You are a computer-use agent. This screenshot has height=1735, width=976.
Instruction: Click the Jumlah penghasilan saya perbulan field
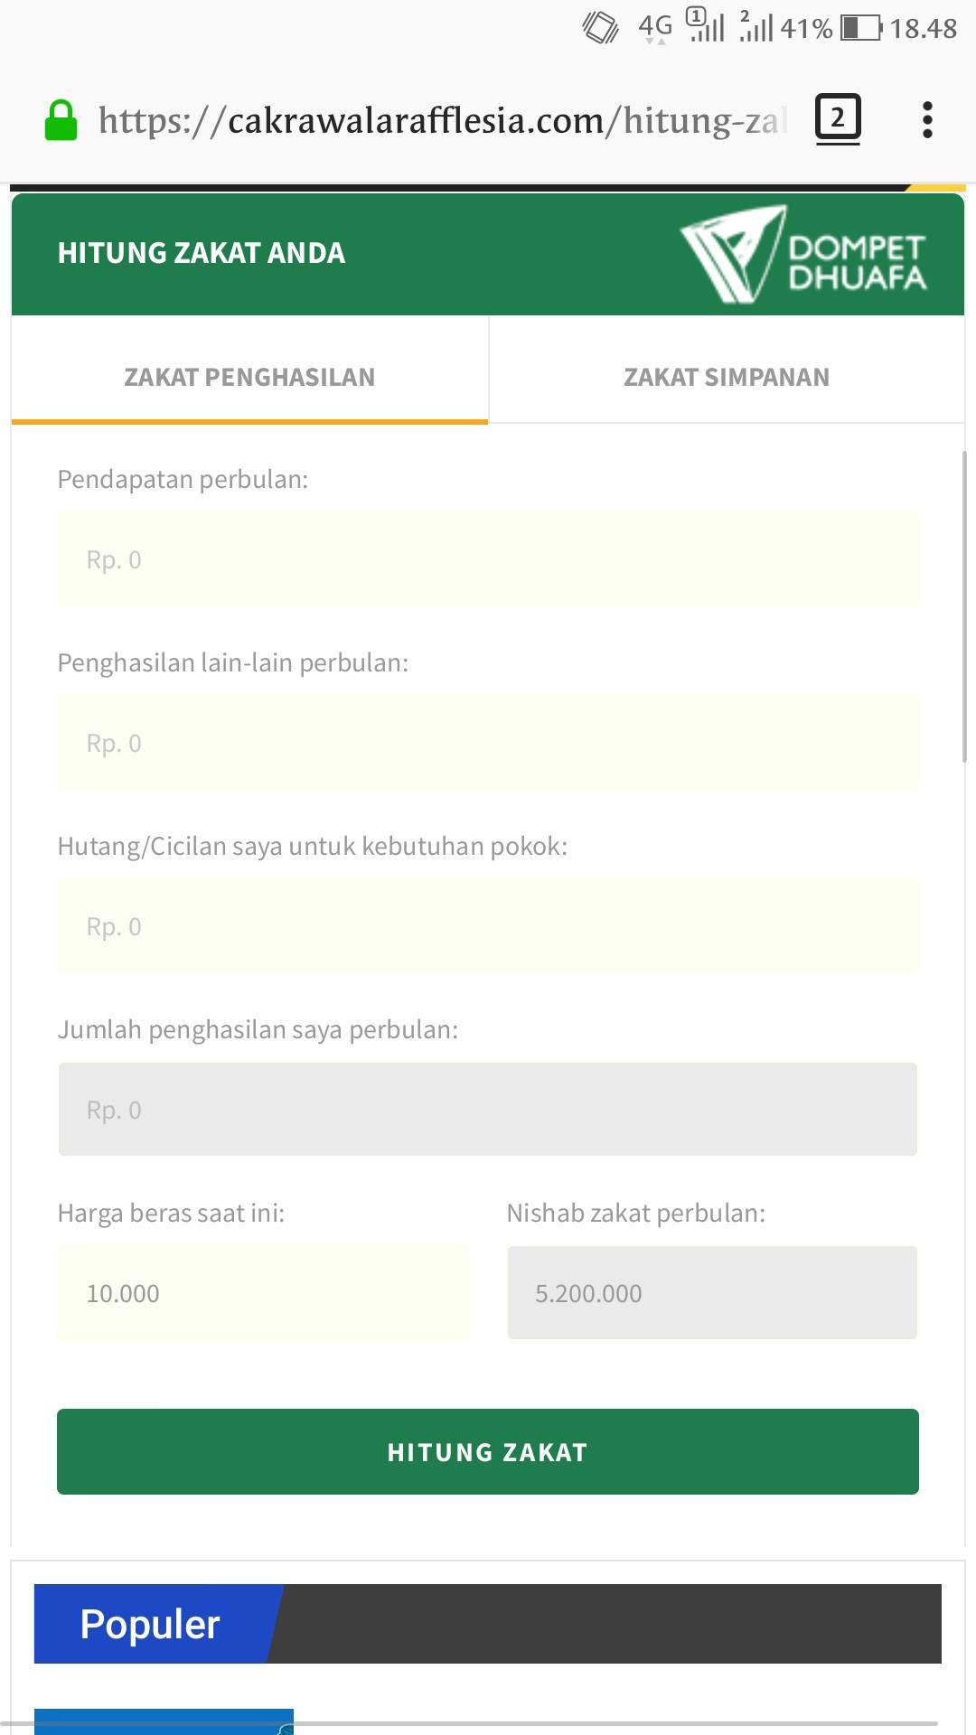pos(488,1110)
